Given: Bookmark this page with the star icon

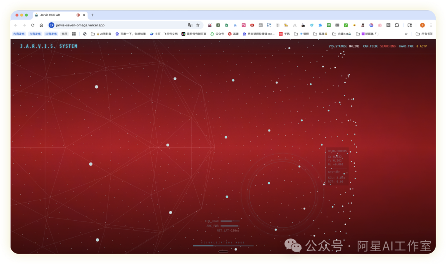Looking at the screenshot, I should 198,25.
